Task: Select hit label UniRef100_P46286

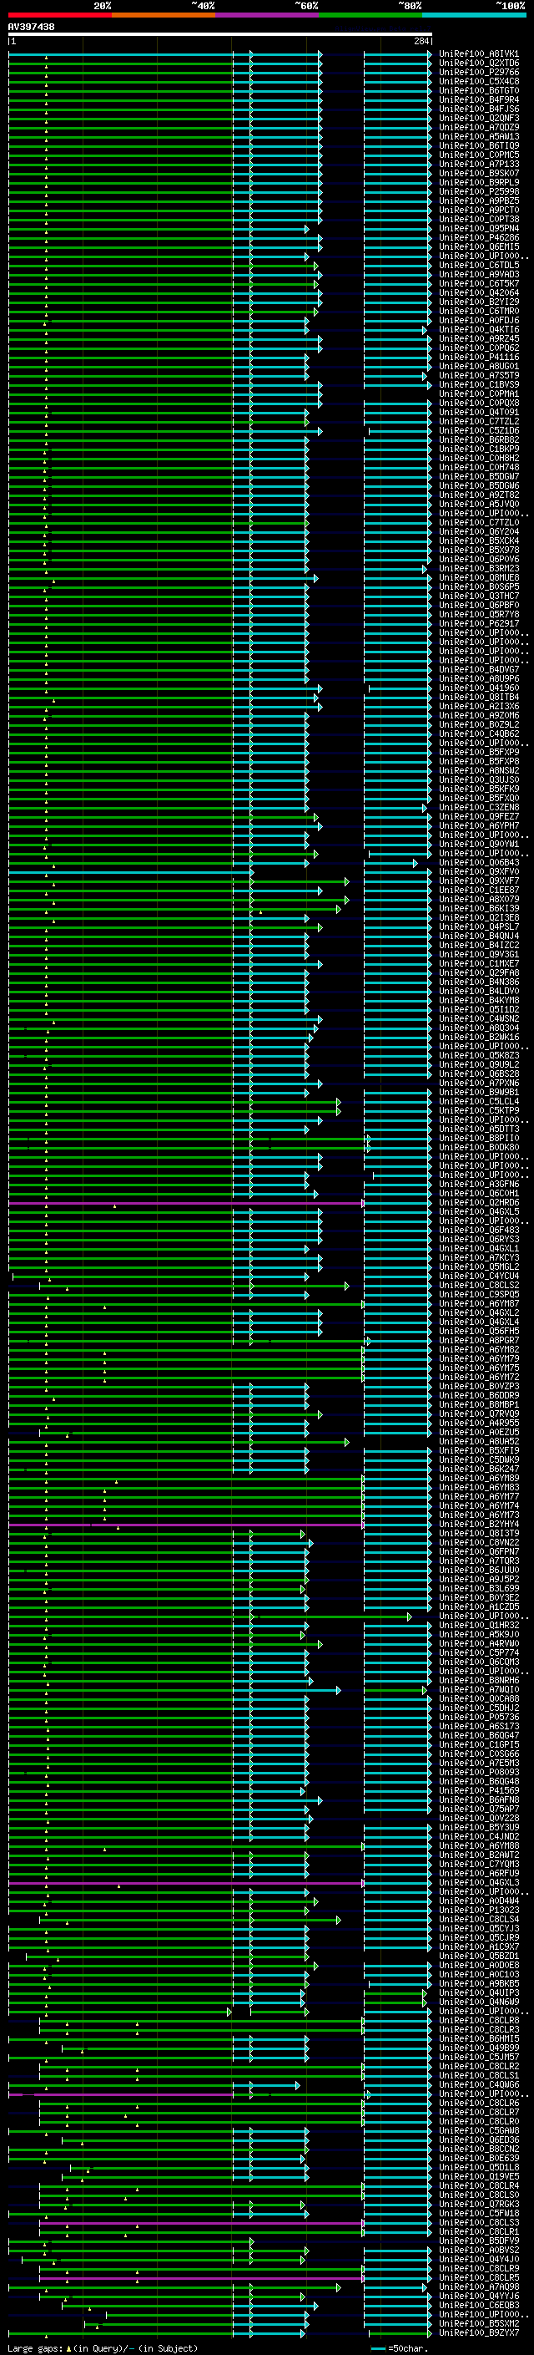Action: pyautogui.click(x=479, y=238)
